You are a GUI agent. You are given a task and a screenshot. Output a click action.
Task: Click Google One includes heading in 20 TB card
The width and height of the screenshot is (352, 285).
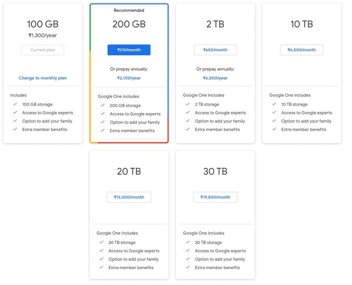tap(117, 233)
